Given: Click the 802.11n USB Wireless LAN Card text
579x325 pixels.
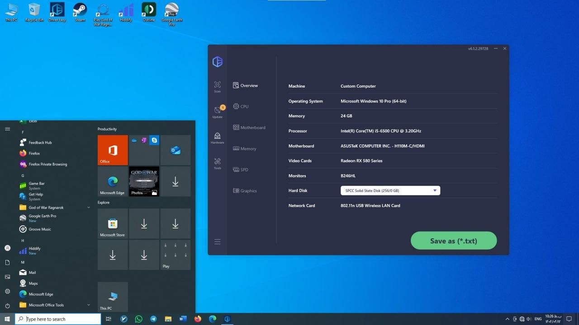Looking at the screenshot, I should tap(370, 205).
